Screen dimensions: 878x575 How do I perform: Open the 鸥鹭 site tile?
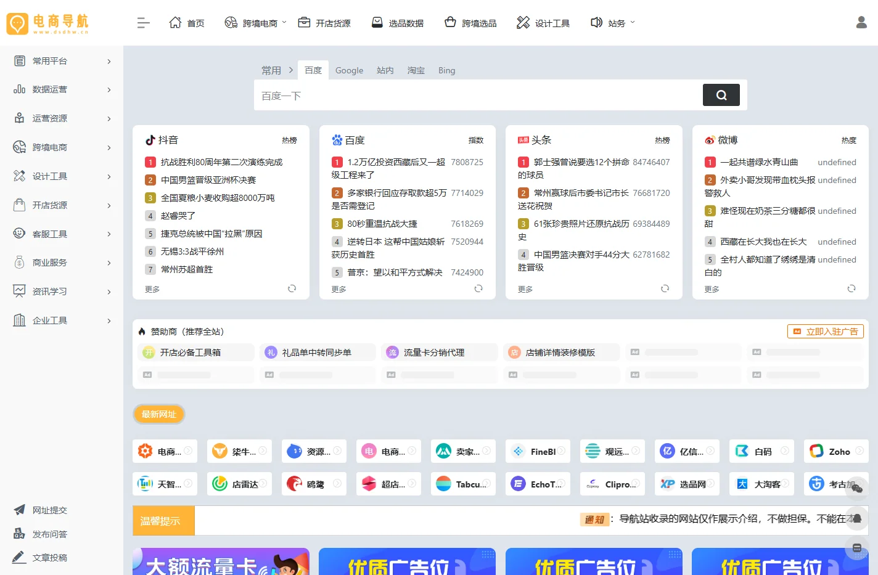(x=314, y=484)
